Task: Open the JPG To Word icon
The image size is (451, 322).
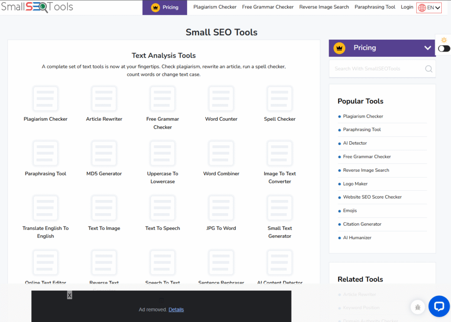Action: click(x=221, y=208)
